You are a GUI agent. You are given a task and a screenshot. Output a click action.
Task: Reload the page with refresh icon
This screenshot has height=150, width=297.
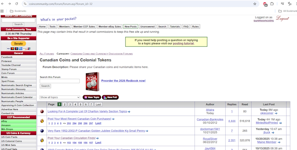coord(16,4)
